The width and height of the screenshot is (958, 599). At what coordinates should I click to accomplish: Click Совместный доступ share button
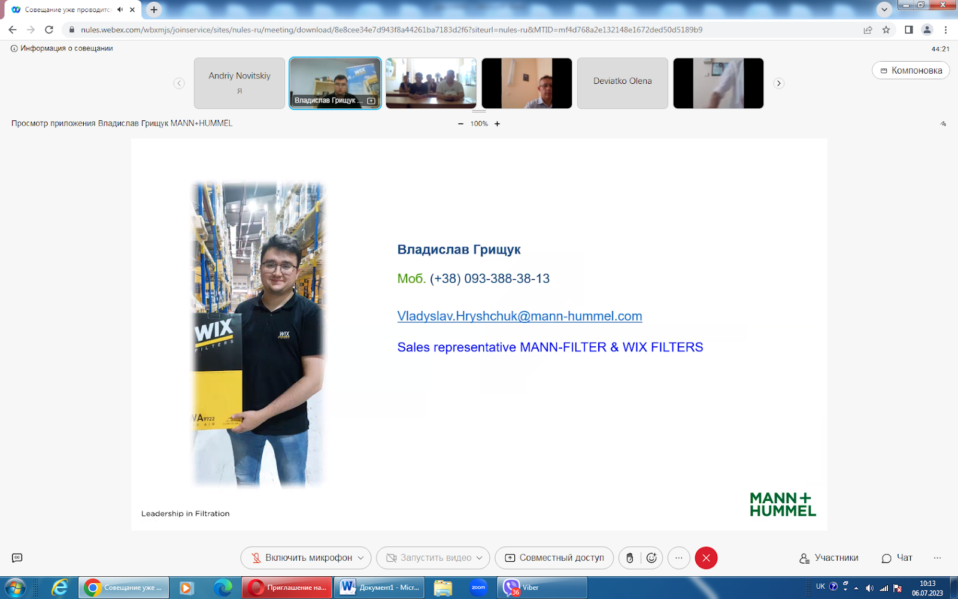[x=554, y=558]
